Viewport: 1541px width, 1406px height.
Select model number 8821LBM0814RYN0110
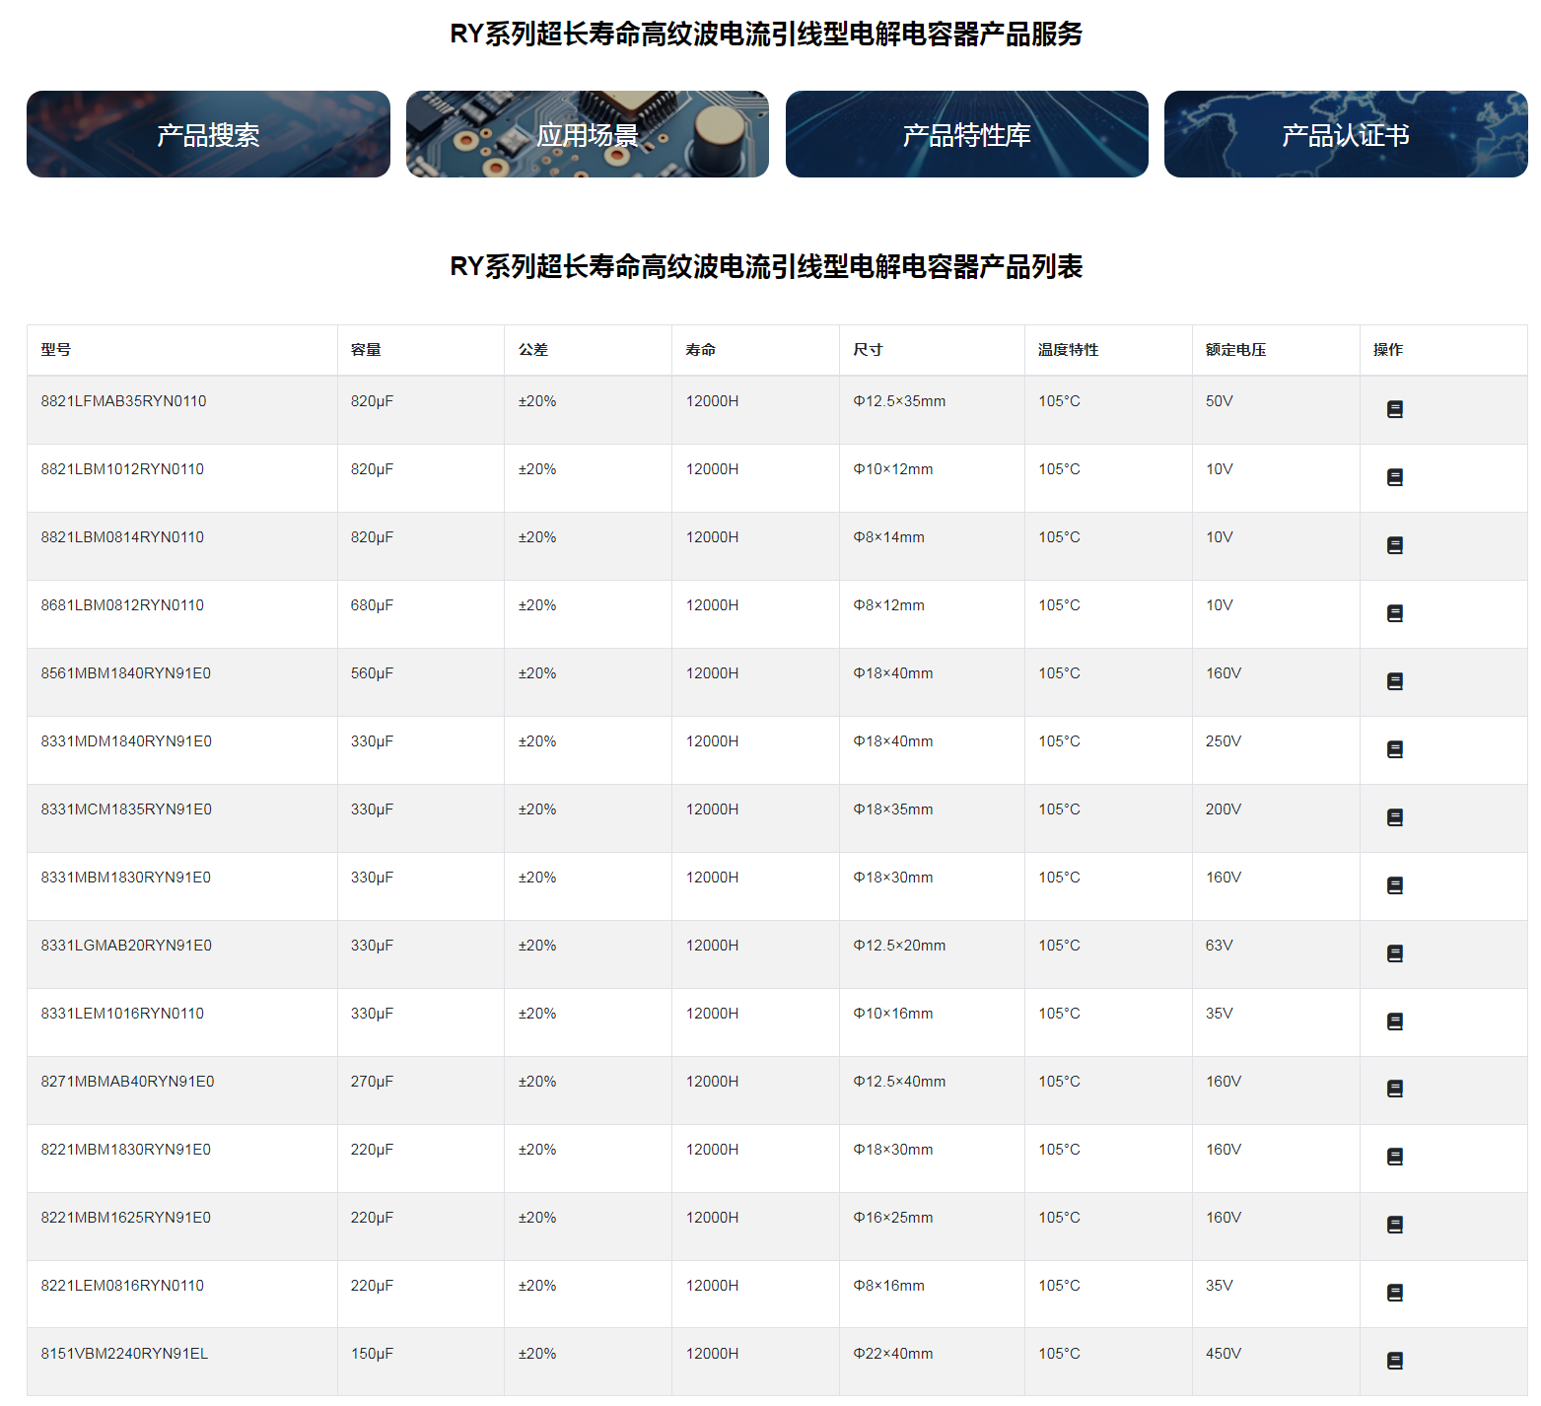pyautogui.click(x=122, y=537)
